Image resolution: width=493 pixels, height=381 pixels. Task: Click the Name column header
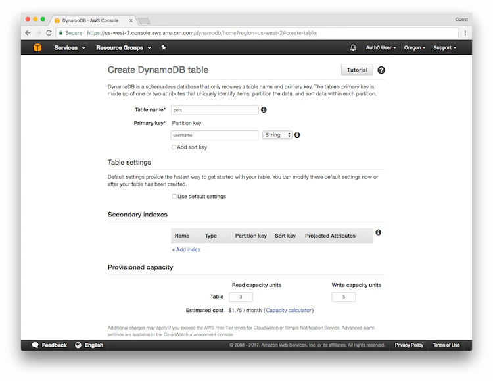182,236
